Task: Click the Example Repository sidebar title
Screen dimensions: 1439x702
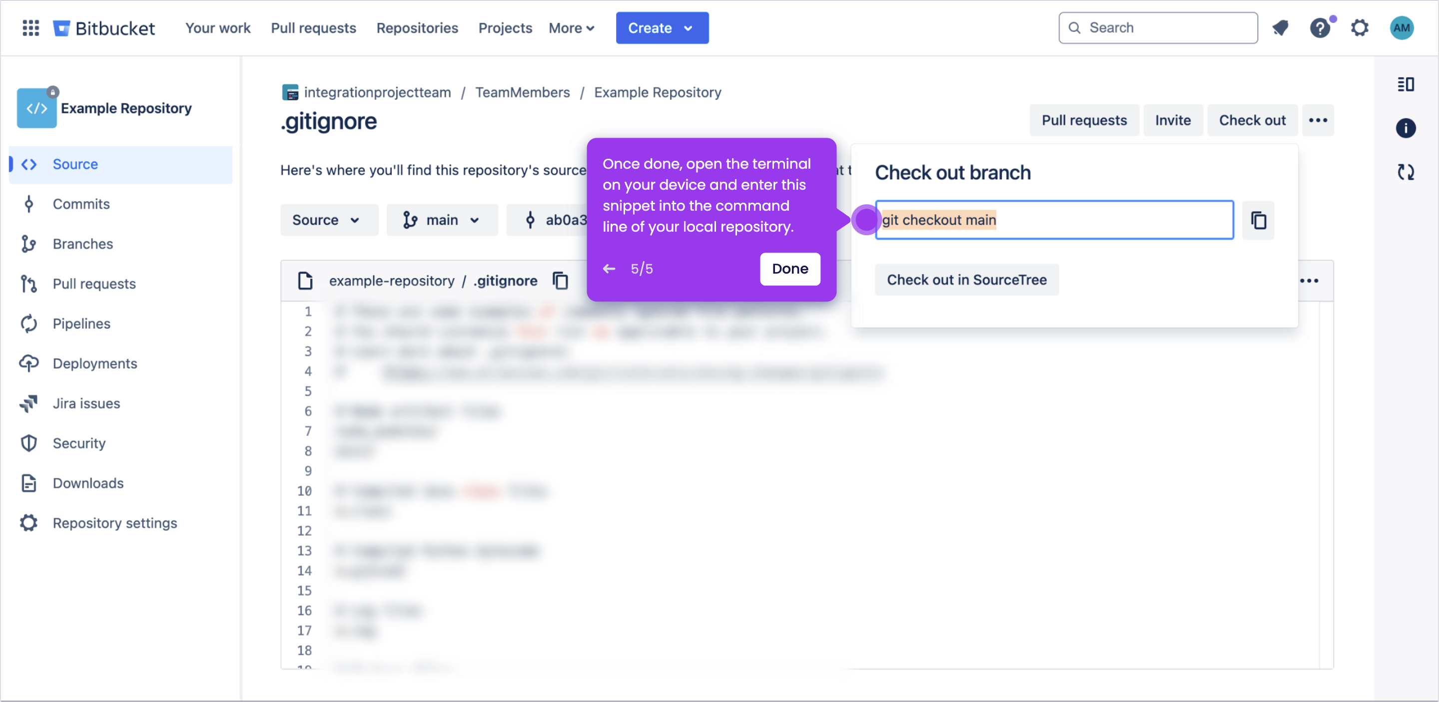Action: 126,108
